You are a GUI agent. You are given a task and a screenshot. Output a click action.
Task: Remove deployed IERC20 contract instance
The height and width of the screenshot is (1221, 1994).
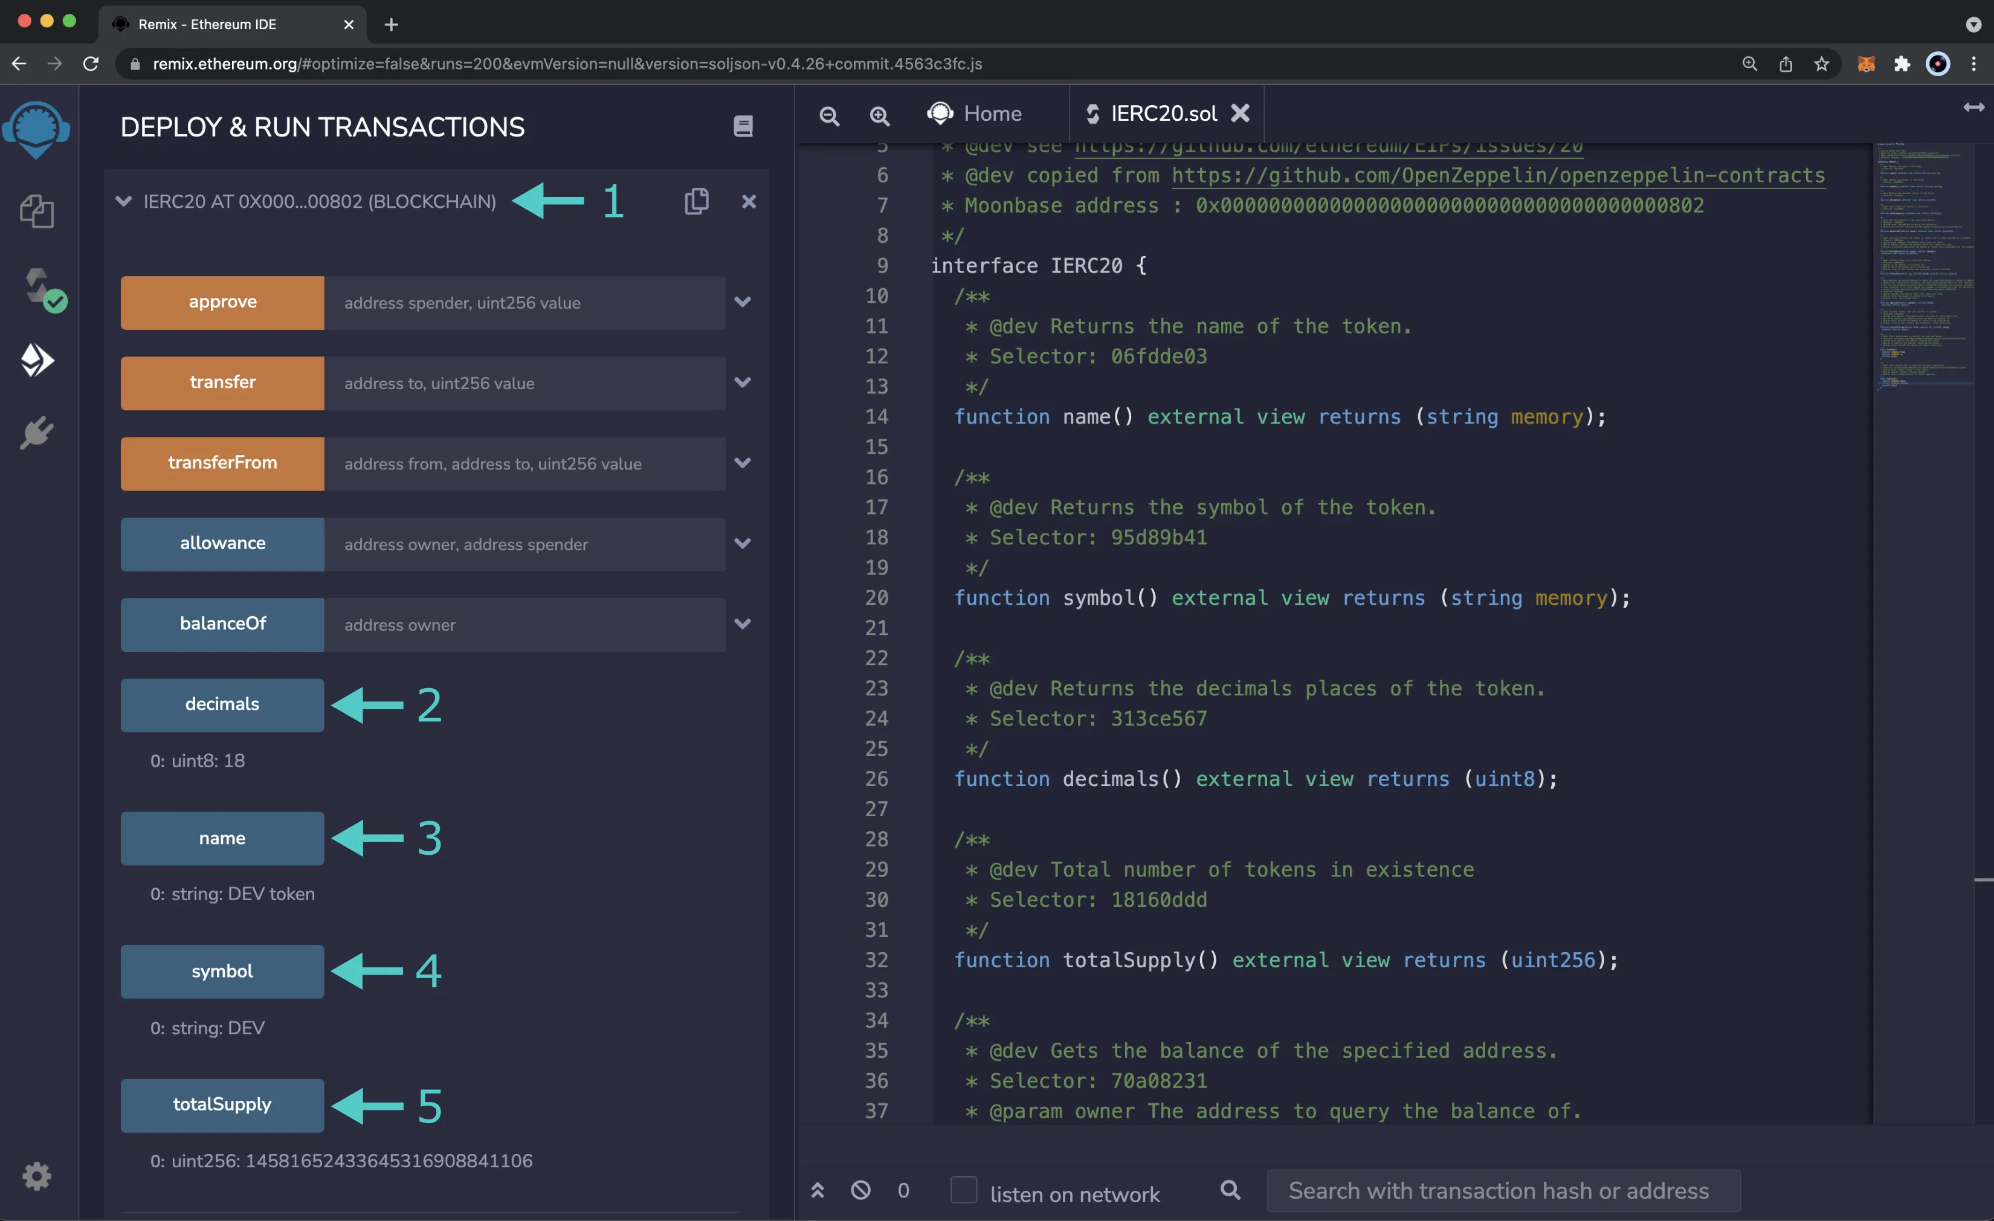point(749,201)
